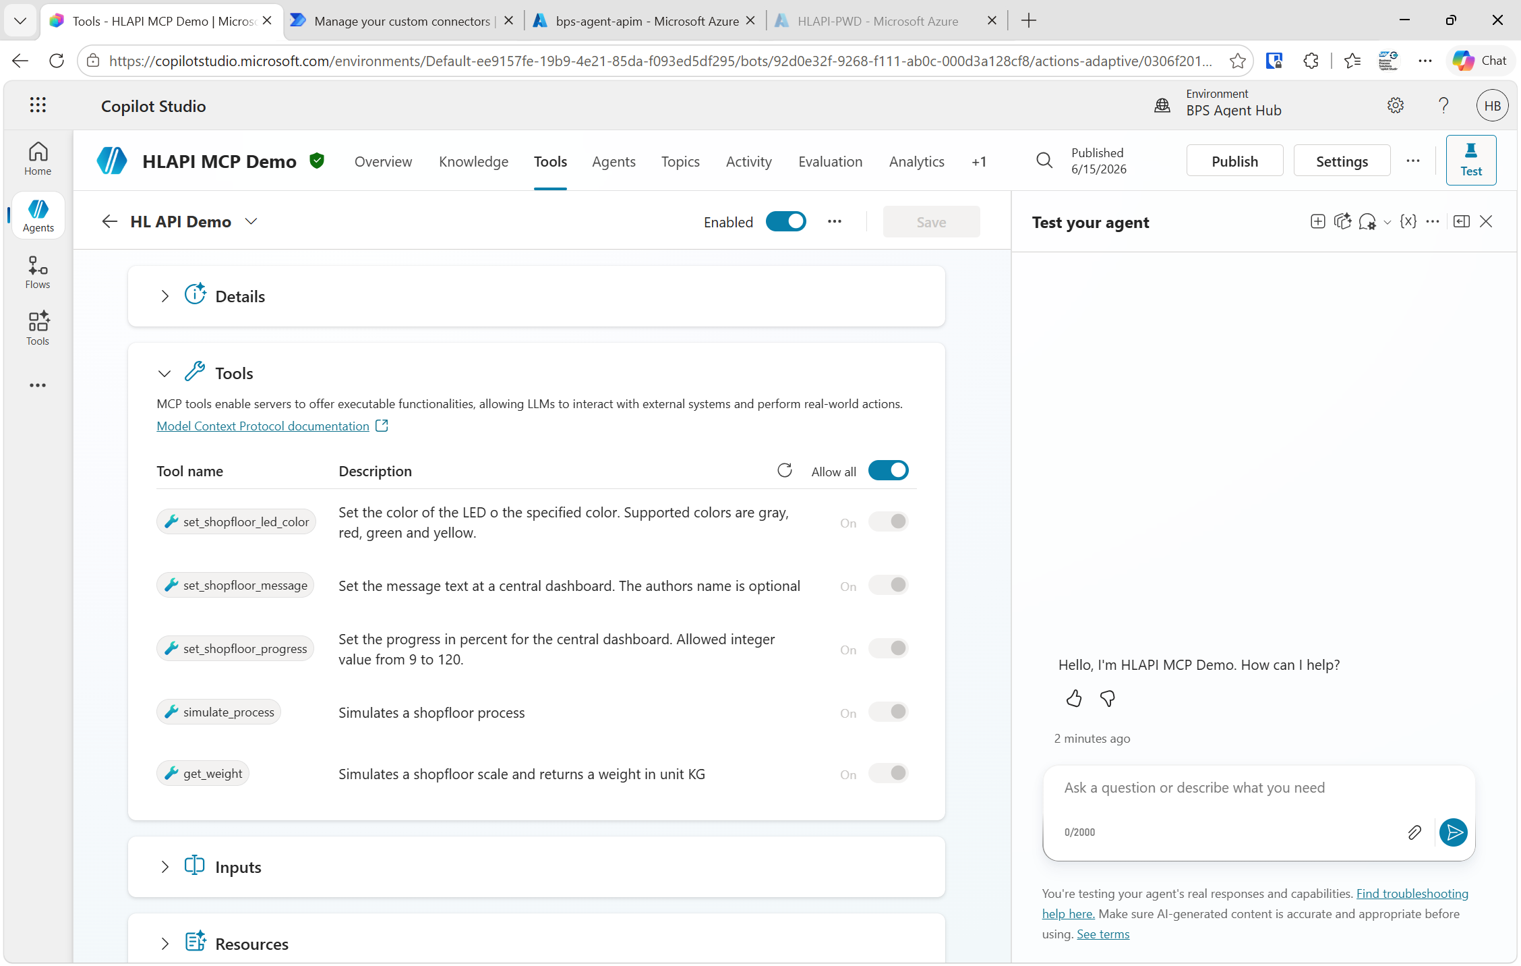Go back using the HL API Demo arrow

click(109, 221)
